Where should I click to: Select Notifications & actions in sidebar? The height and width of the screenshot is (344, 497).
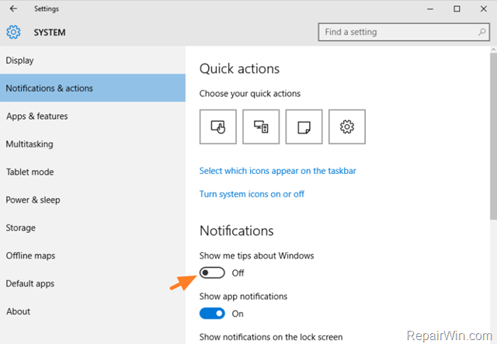click(92, 88)
